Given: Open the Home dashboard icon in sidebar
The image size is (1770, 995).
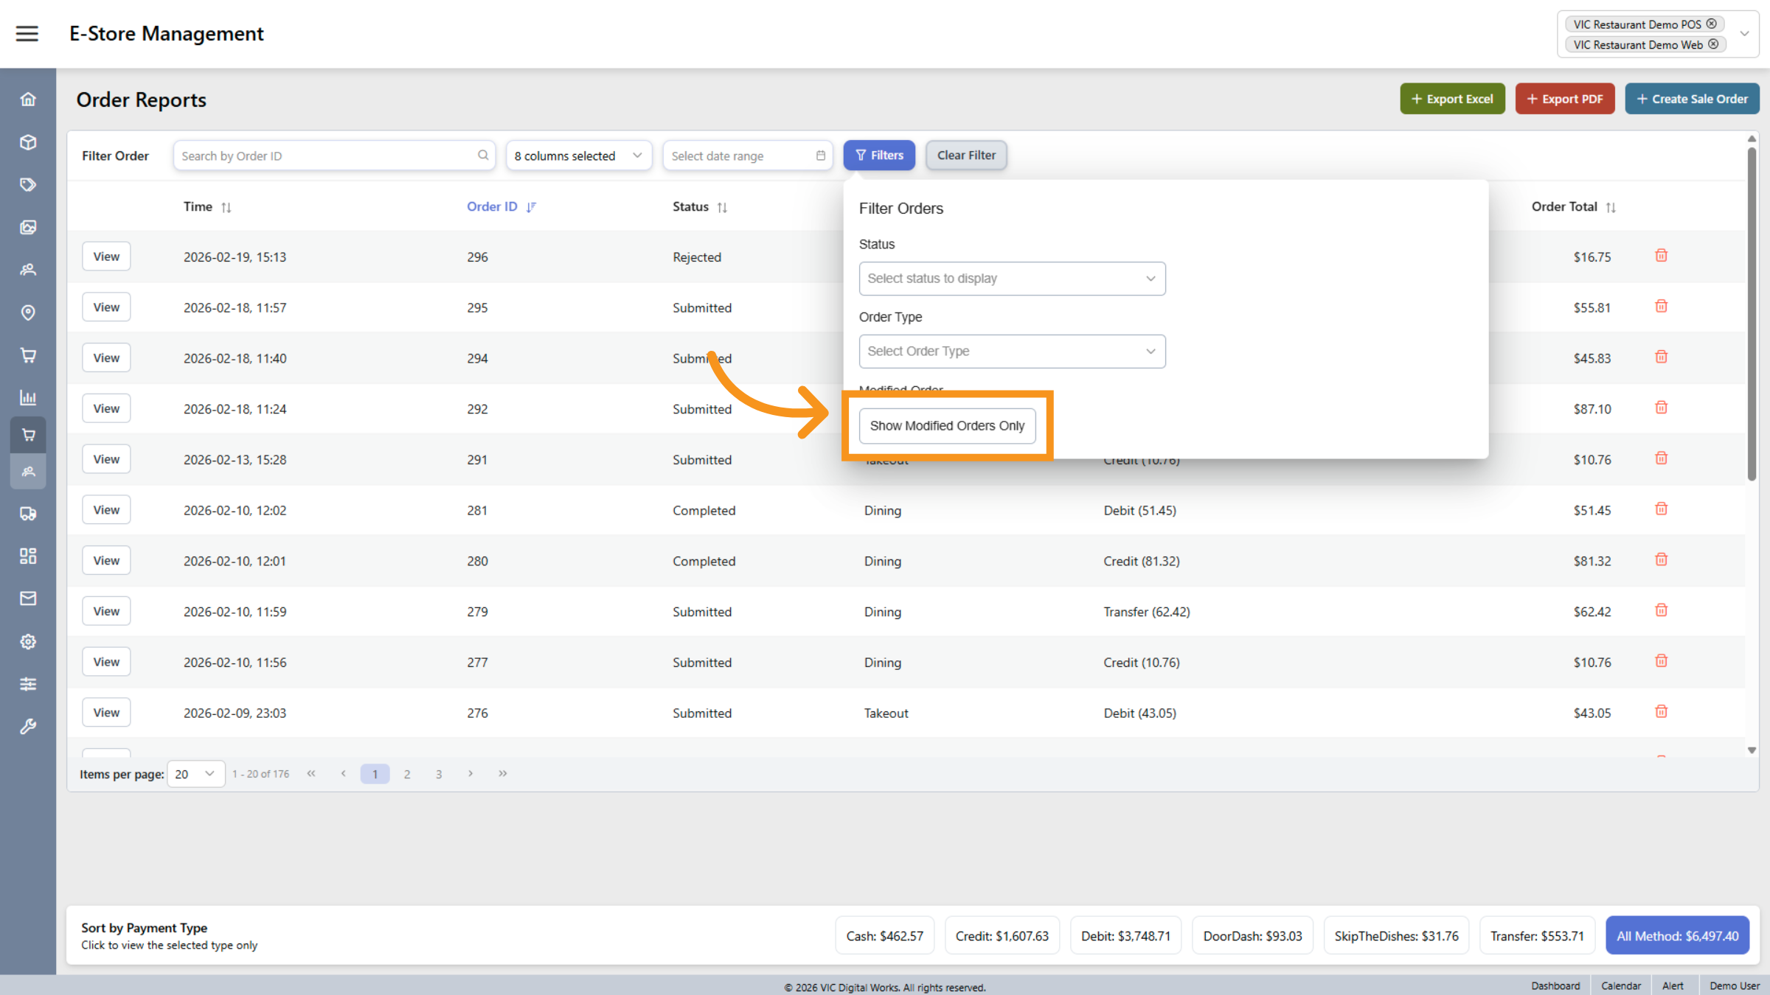Looking at the screenshot, I should pos(28,98).
